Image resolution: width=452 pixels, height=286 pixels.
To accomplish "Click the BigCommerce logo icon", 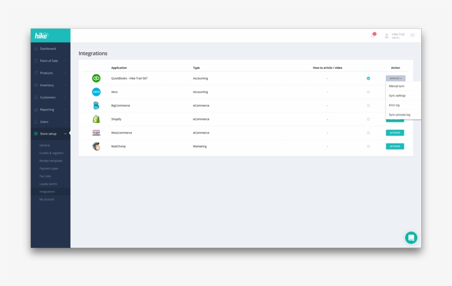I will 96,105.
